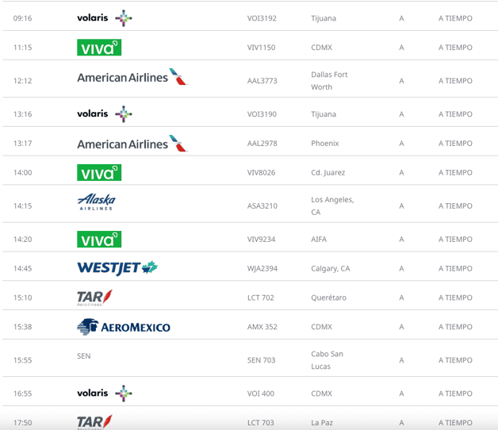Click the Los Angeles, CA destination
Screen dimensions: 498x430
tap(332, 206)
